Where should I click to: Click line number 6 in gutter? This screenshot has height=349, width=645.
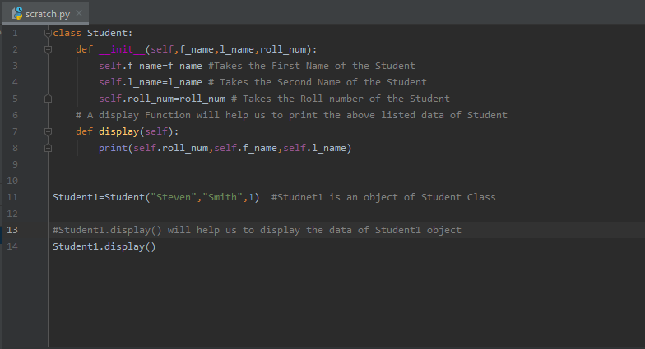click(15, 115)
